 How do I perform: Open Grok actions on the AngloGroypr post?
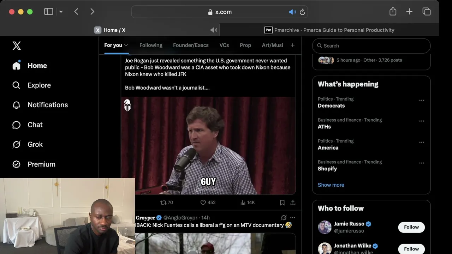(x=284, y=218)
